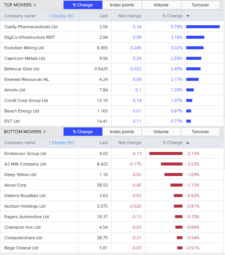The width and height of the screenshot is (225, 255).
Task: Click the -3.13% change value
Action: 193,153
